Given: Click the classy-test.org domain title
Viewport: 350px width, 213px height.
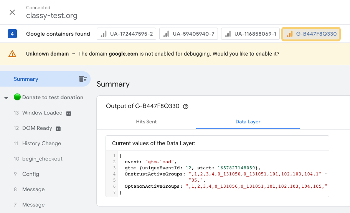Looking at the screenshot, I should click(x=52, y=16).
